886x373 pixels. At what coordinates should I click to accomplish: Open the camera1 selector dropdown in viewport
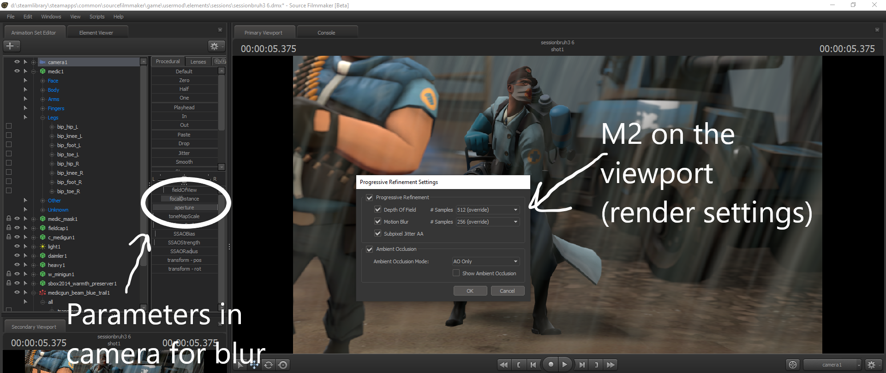click(832, 365)
